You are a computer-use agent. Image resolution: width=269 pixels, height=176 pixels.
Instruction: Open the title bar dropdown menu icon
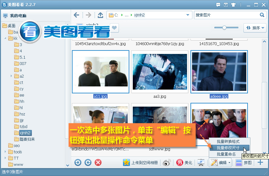click(226, 5)
